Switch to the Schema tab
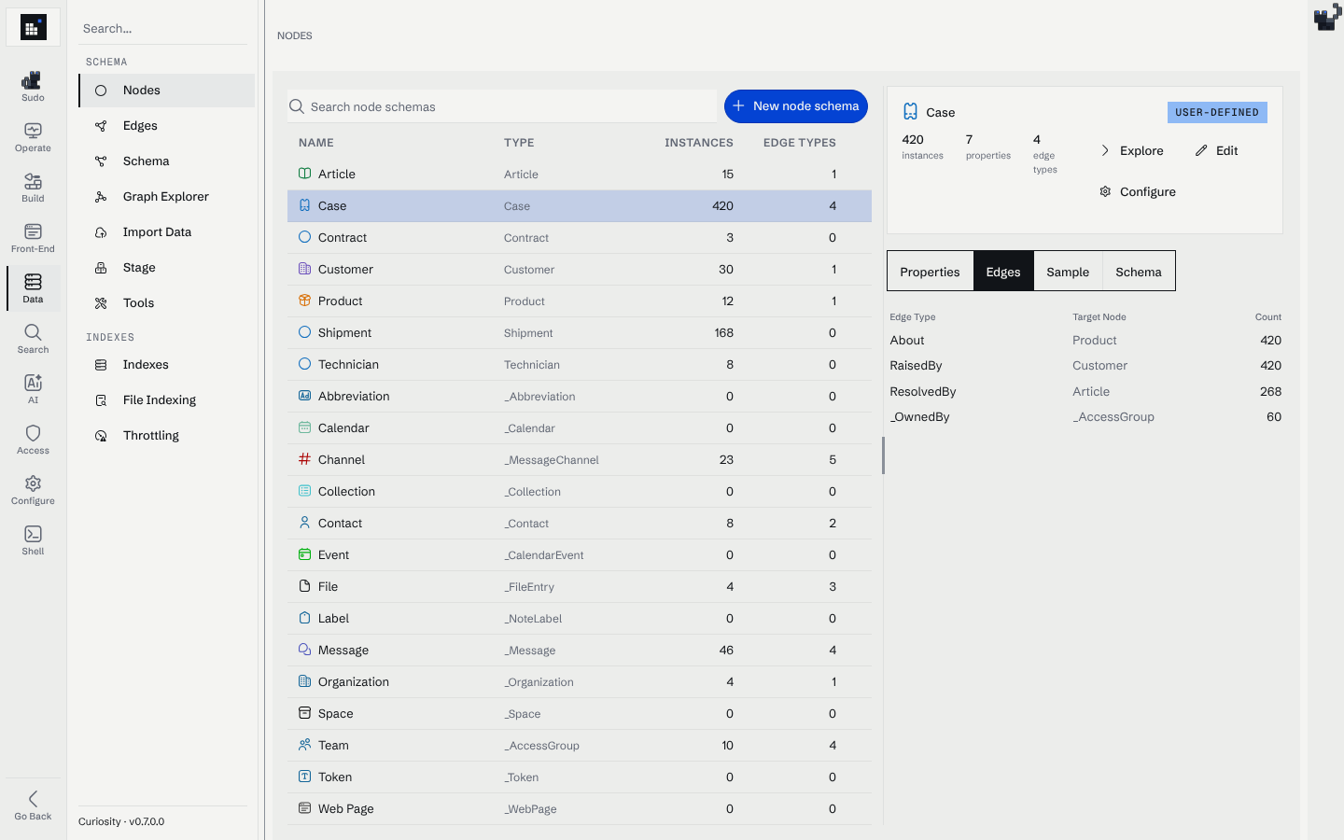The height and width of the screenshot is (840, 1344). click(1139, 272)
